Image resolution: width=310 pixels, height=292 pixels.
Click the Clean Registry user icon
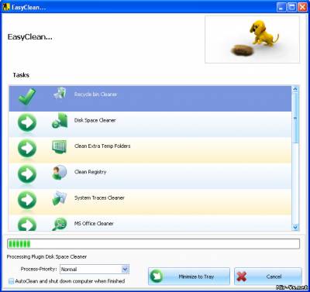60,172
